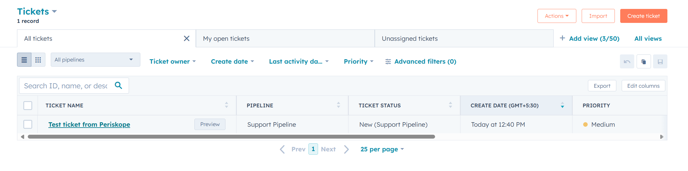Viewport: 688px width, 171px height.
Task: Click the save view icon
Action: coord(660,62)
